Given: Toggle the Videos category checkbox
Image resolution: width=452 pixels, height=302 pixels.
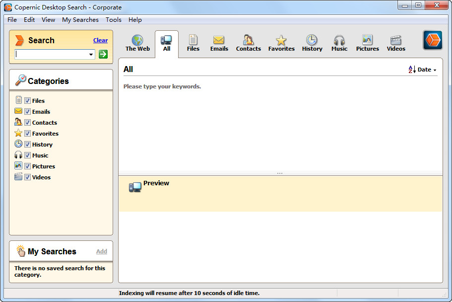Looking at the screenshot, I should point(27,177).
